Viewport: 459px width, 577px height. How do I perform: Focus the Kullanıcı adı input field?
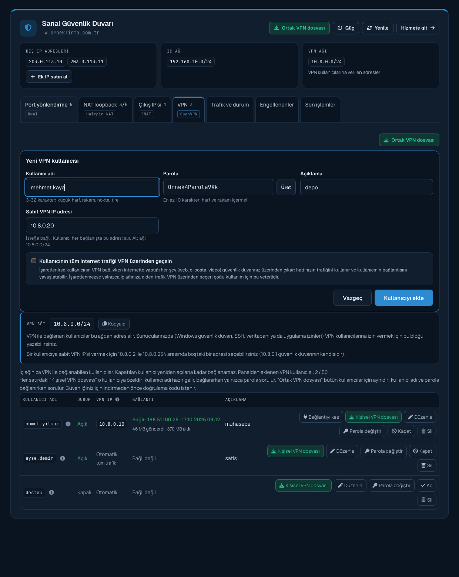[92, 187]
